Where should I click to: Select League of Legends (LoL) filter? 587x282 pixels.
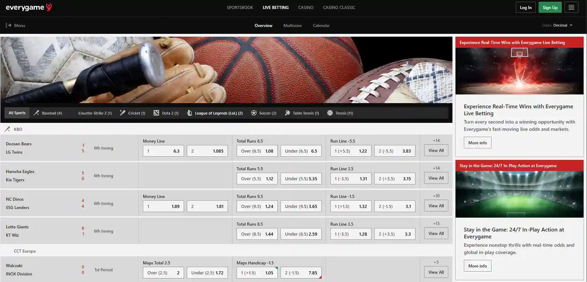pyautogui.click(x=215, y=113)
